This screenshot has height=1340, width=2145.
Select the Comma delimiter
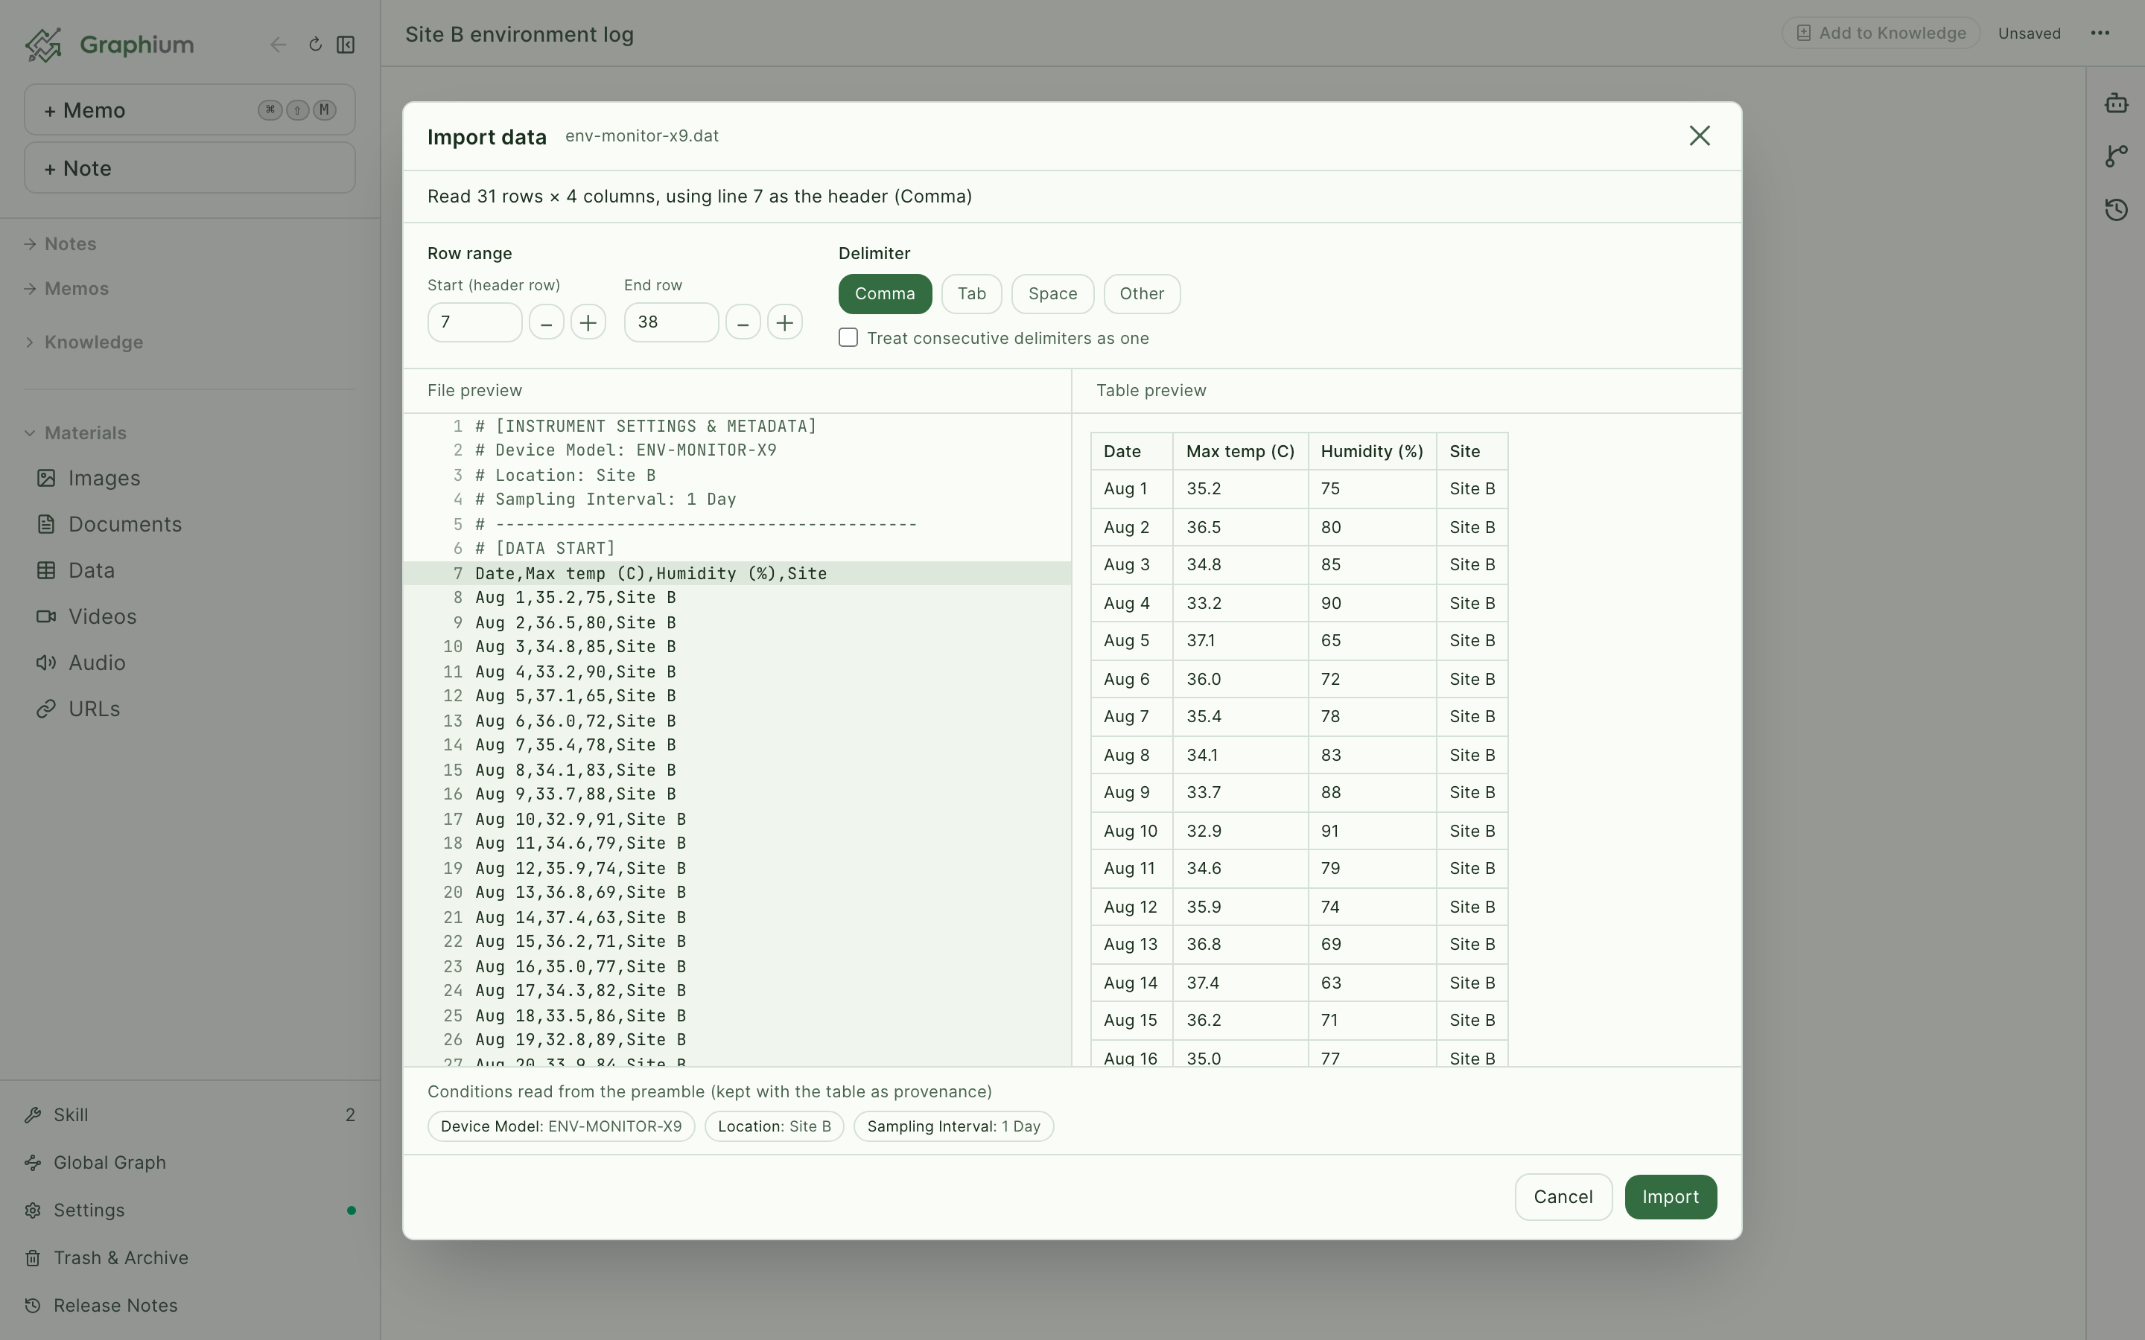[x=885, y=294]
